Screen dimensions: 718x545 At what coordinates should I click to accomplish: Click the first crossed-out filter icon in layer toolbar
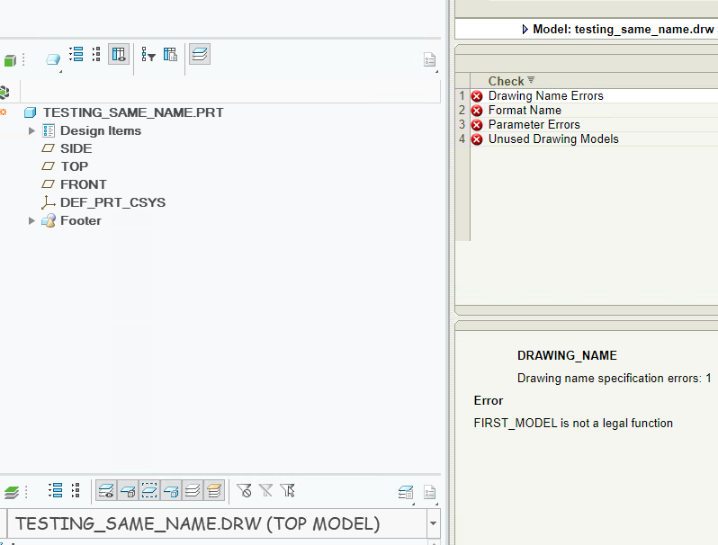244,490
